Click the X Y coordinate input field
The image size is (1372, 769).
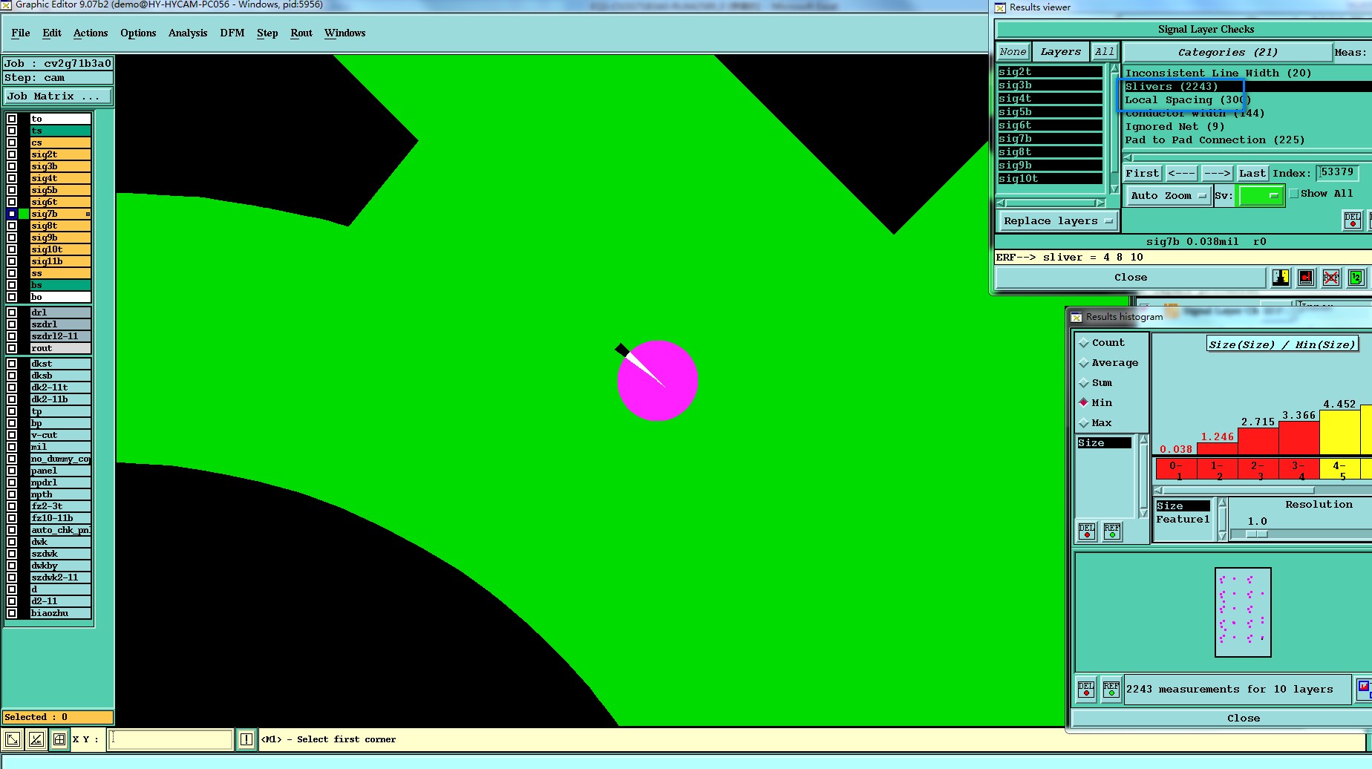pyautogui.click(x=171, y=739)
